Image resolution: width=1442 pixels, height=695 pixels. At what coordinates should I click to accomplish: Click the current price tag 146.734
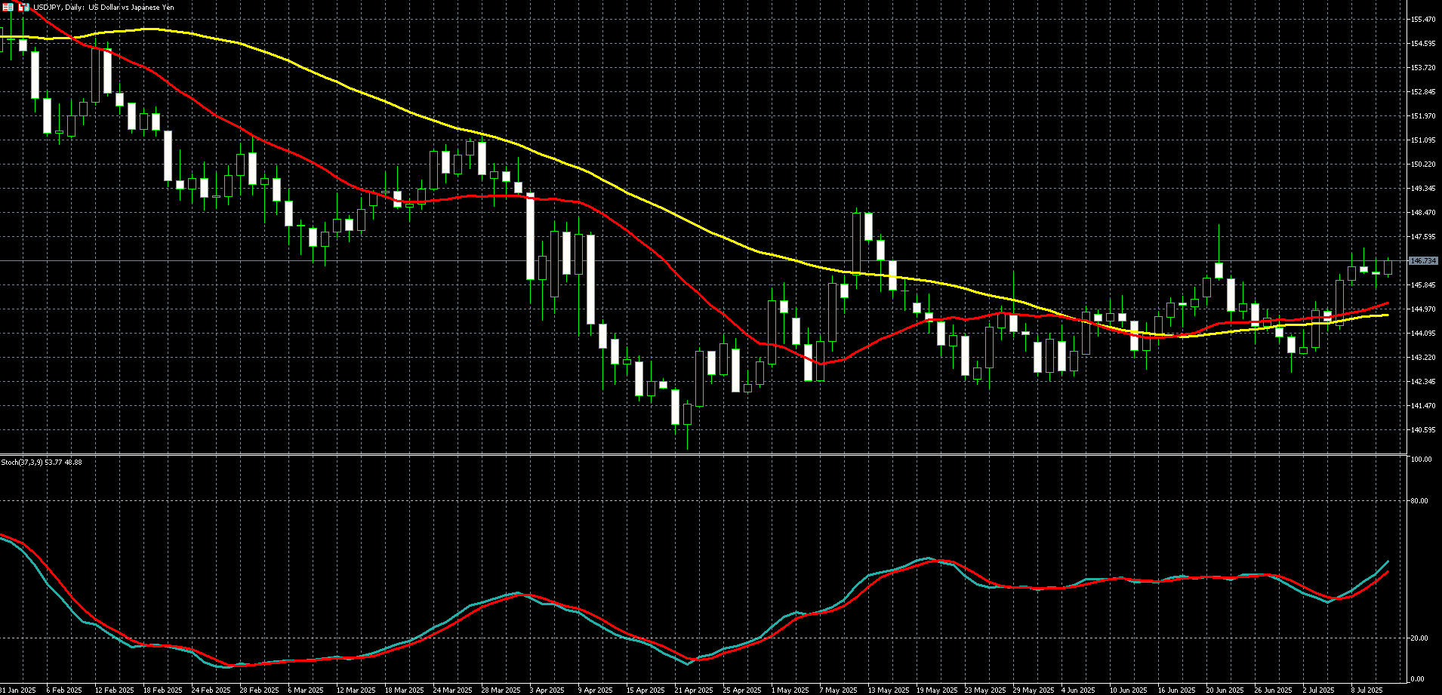(x=1423, y=260)
